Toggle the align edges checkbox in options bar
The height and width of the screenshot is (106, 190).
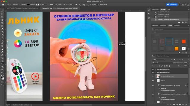[x=98, y=5]
